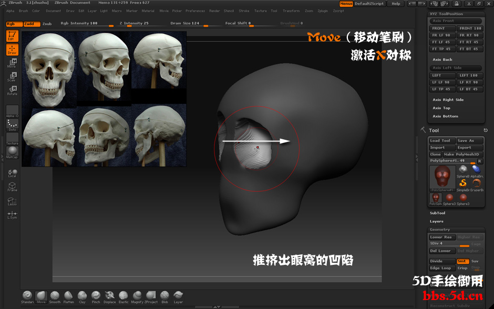Click the Make PolyMesh3D button

(463, 154)
